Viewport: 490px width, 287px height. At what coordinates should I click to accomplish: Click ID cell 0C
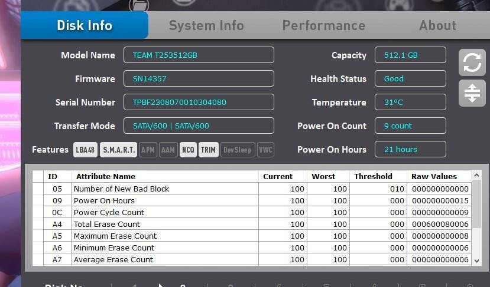tap(57, 213)
